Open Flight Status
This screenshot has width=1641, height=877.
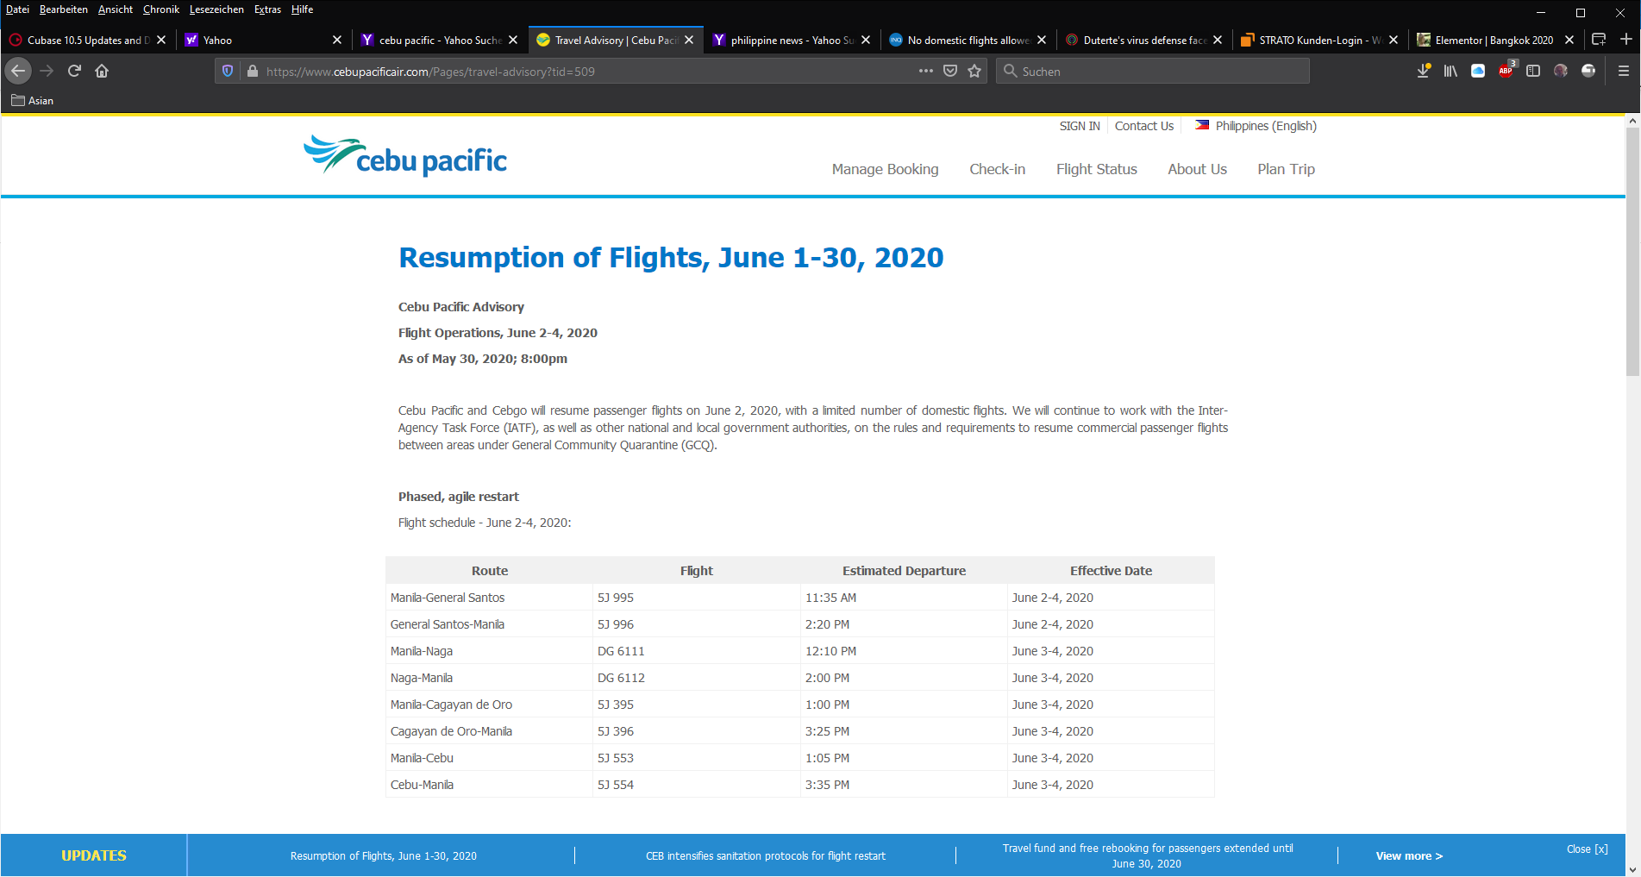click(x=1096, y=169)
